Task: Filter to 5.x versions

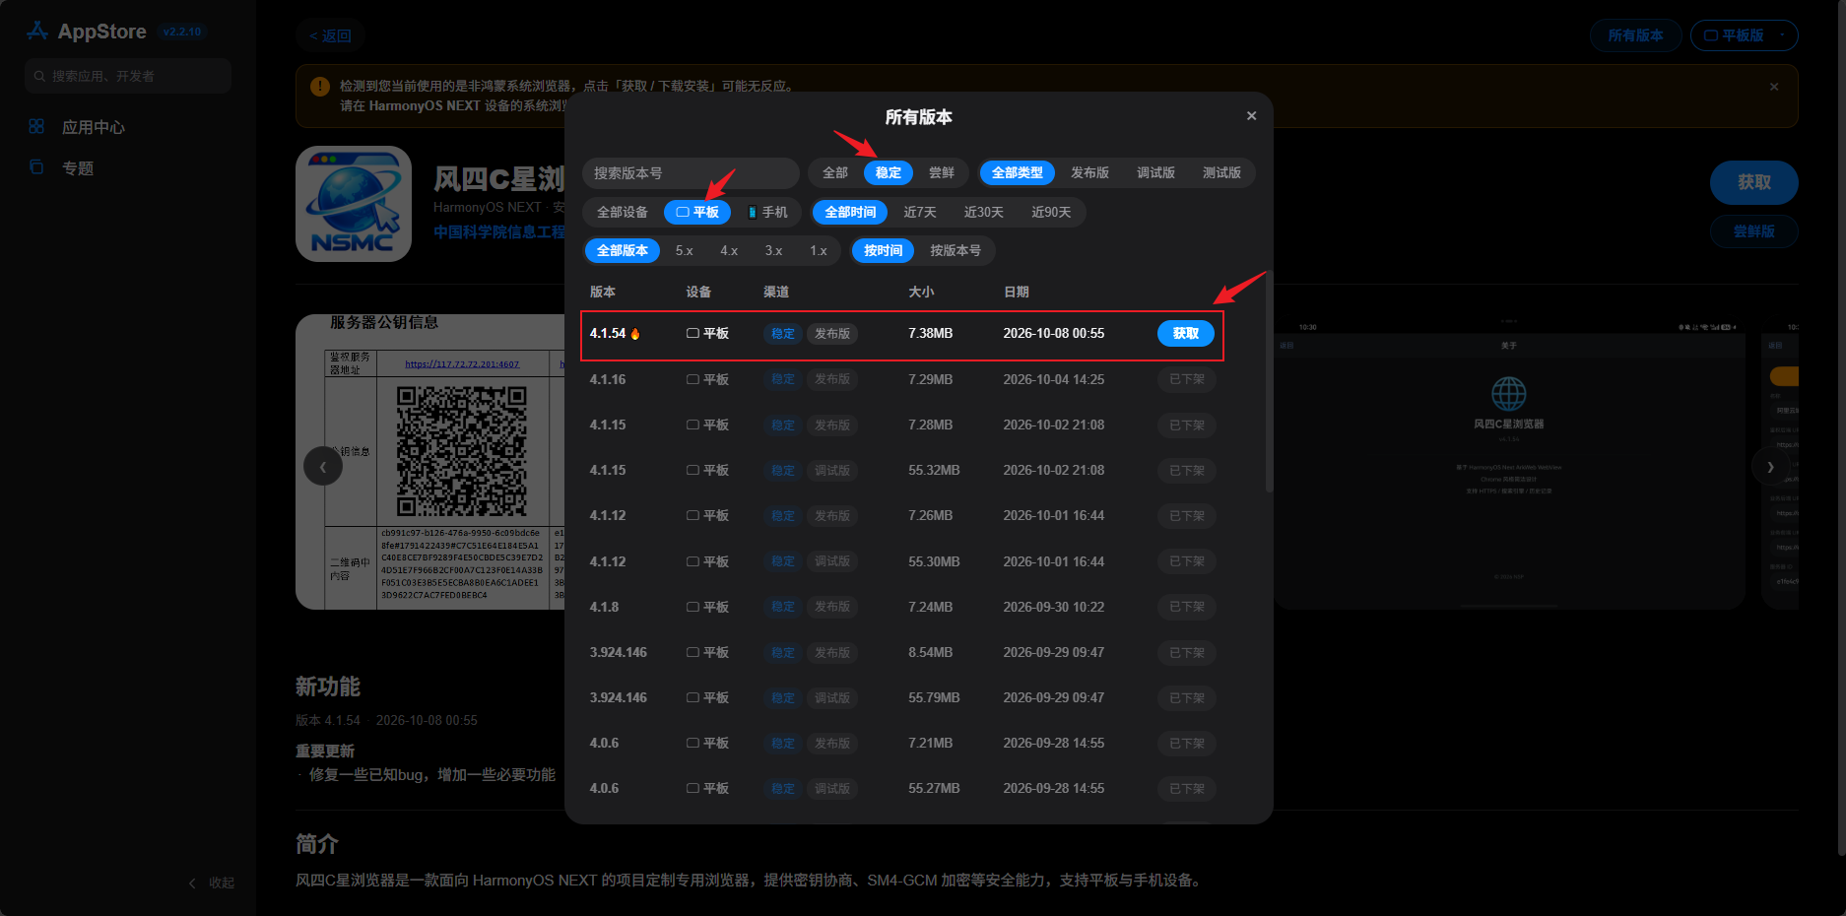Action: tap(685, 250)
